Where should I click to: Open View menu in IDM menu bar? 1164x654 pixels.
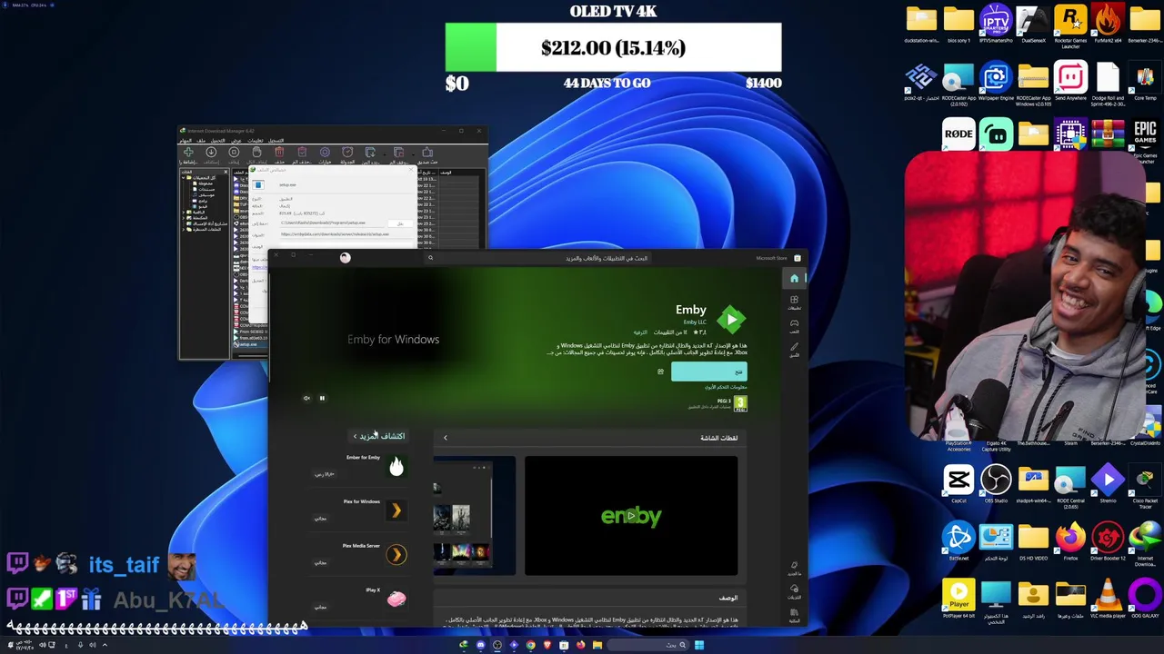[x=236, y=141]
